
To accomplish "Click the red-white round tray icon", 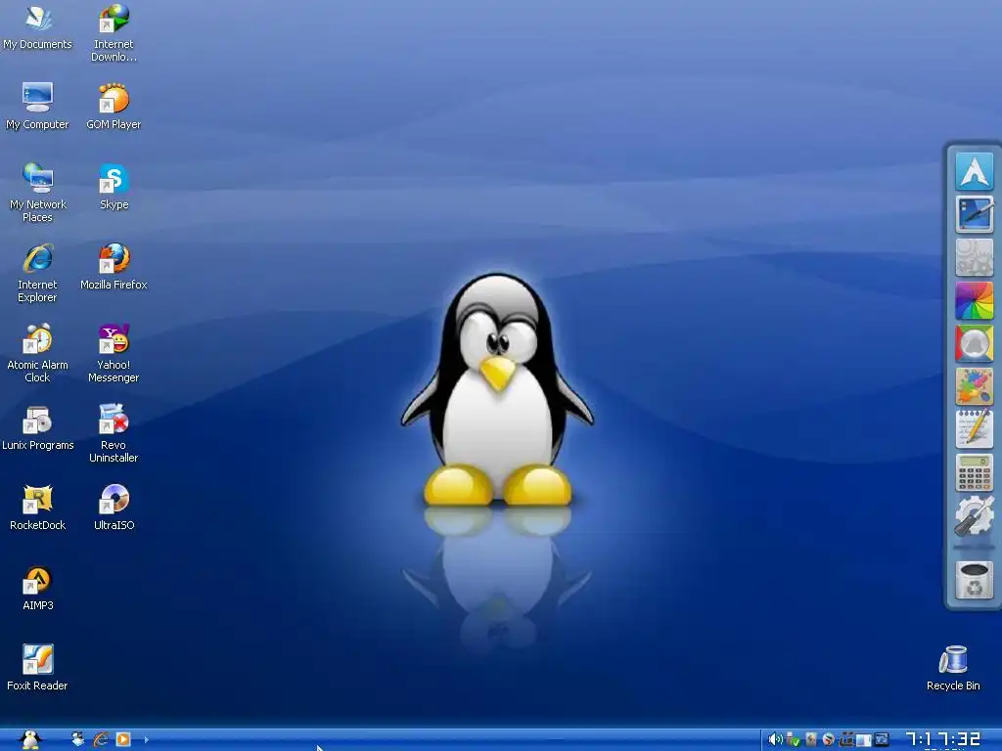I will (x=828, y=739).
